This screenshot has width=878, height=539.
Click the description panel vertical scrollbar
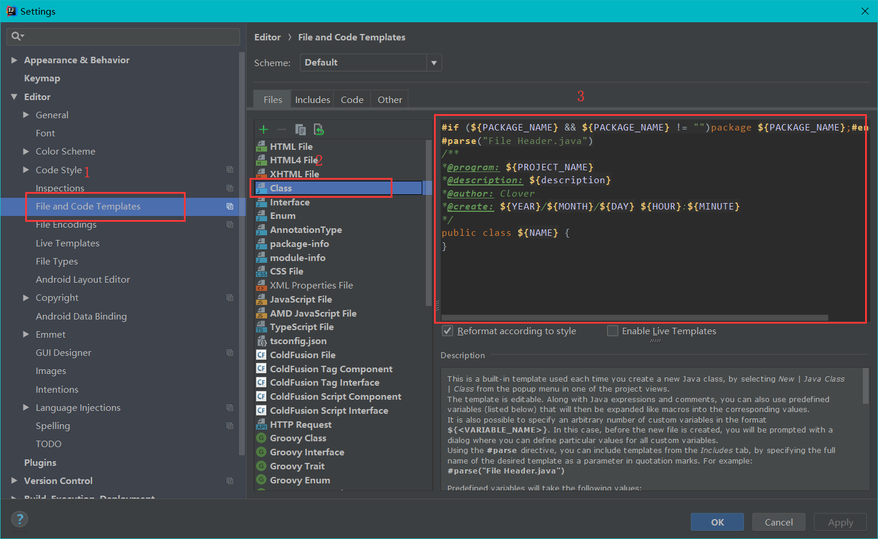tap(866, 385)
